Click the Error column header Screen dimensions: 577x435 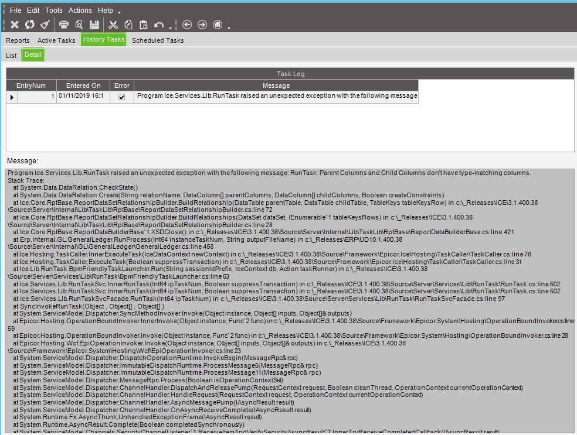[122, 85]
